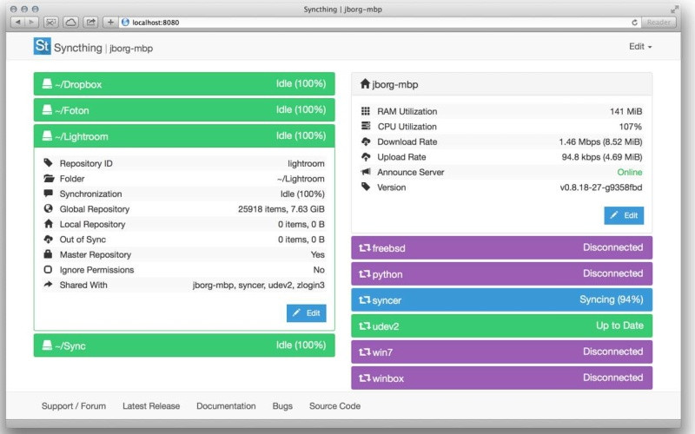Viewport: 695px width, 434px height.
Task: Click the square icon beside Ignore Permissions
Action: [48, 269]
